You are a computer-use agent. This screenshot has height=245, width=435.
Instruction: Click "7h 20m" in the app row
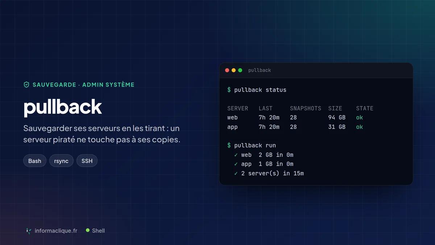point(269,127)
